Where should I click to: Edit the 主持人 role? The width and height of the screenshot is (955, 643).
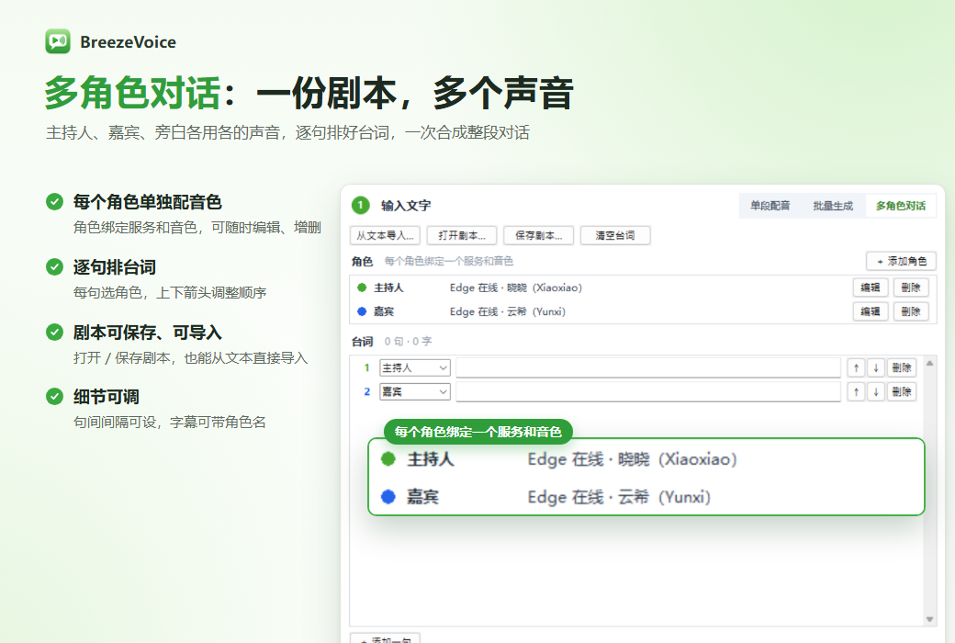[871, 288]
